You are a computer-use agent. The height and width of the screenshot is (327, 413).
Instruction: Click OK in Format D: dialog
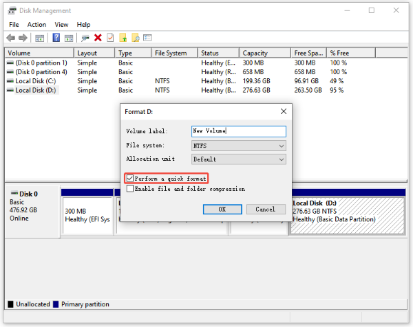point(222,210)
